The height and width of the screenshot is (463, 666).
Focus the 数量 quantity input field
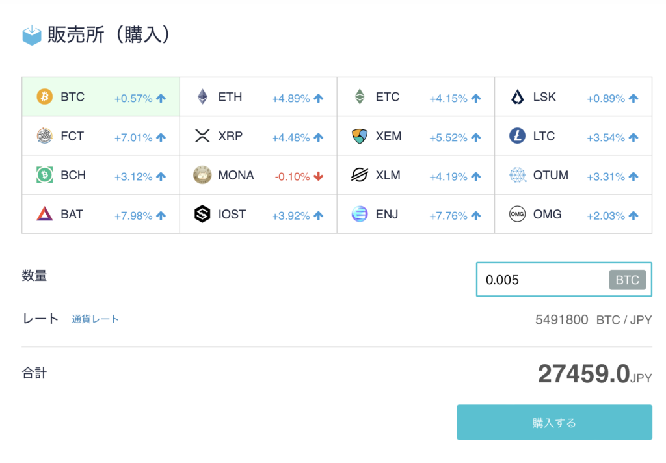tap(564, 280)
